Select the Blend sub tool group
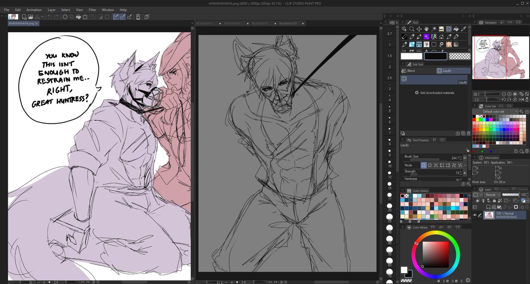530x284 pixels. (x=417, y=71)
